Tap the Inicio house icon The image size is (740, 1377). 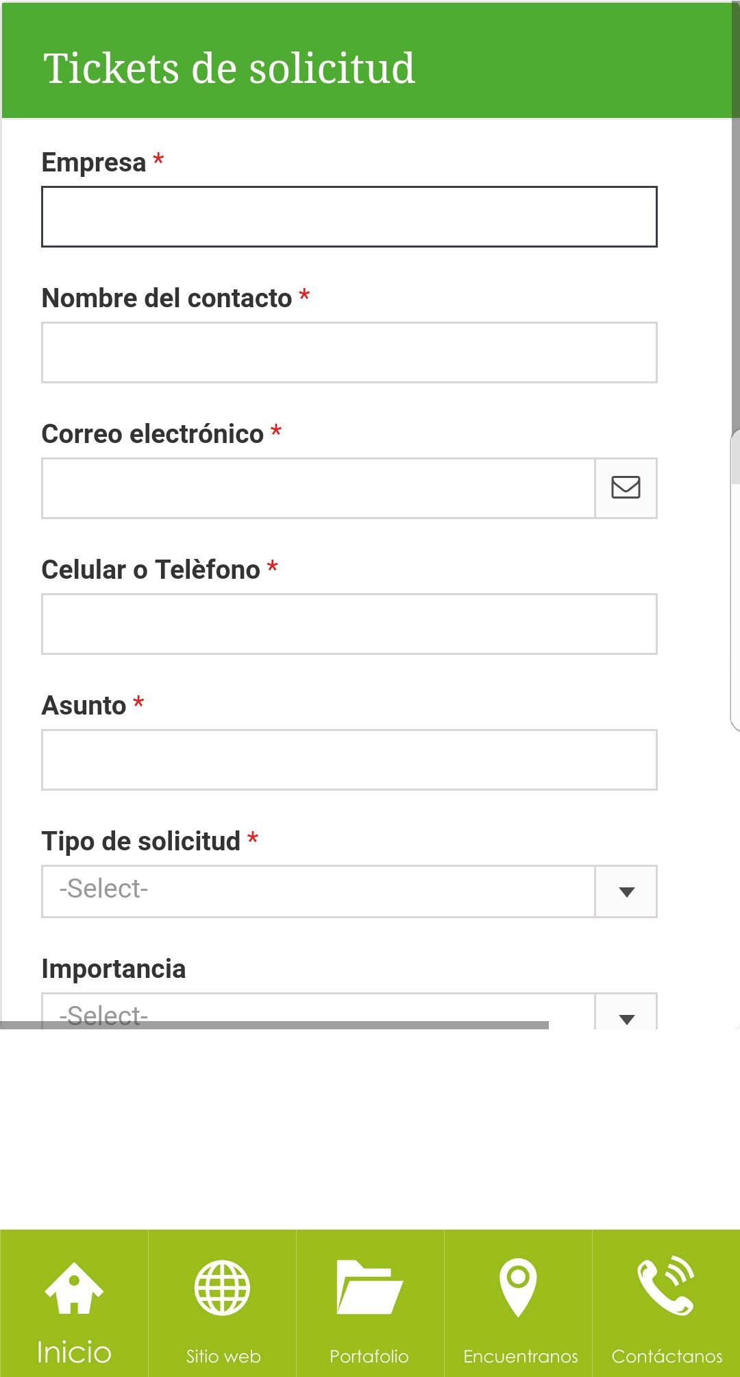point(74,1288)
